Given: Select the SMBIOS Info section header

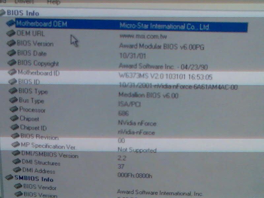Looking at the screenshot, I should pos(34,178).
